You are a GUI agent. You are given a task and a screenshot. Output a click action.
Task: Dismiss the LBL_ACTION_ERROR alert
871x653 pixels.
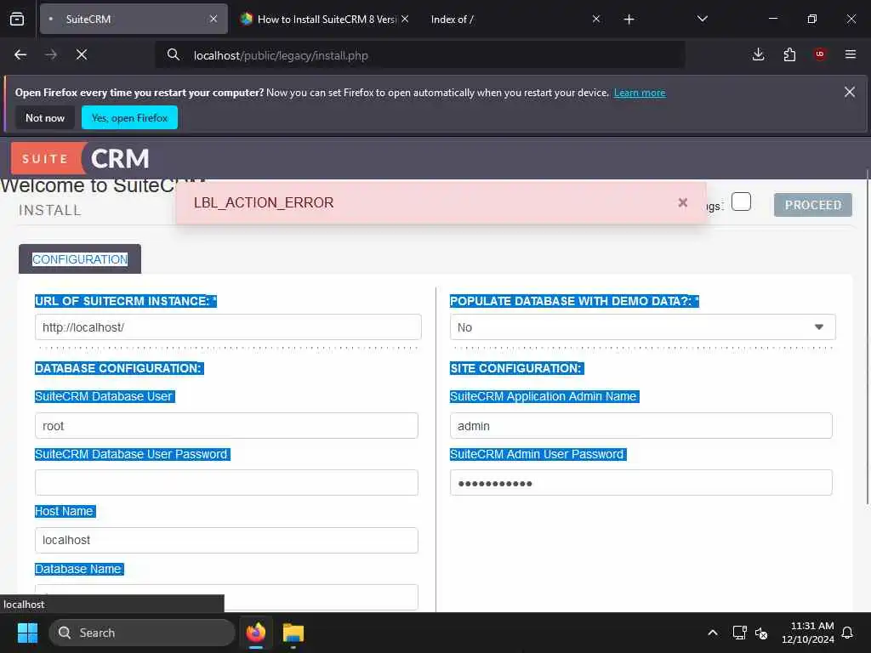click(683, 202)
